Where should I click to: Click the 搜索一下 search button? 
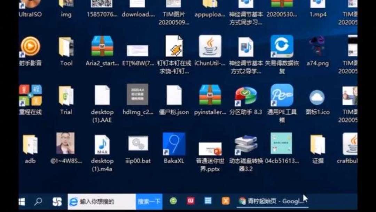149,202
